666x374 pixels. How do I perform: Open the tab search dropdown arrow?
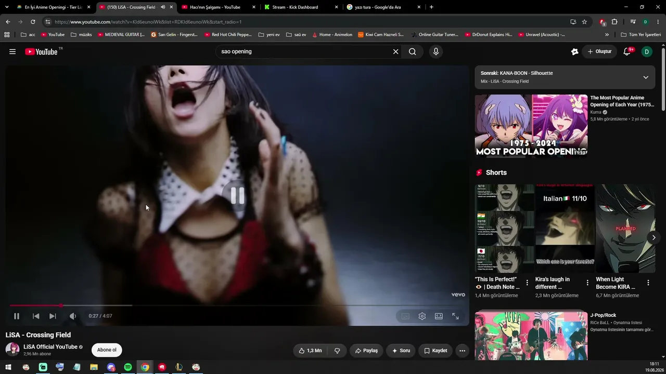tap(7, 7)
